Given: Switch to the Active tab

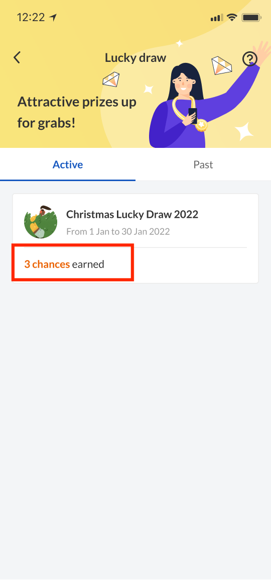Looking at the screenshot, I should click(68, 164).
